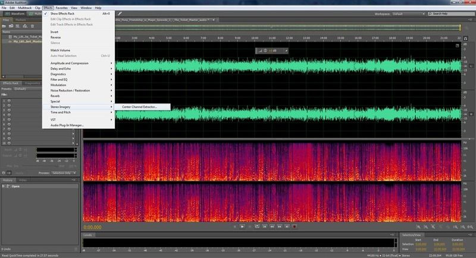Click Insert into Multitrack icon in Files panel
The image size is (476, 258).
[25, 26]
